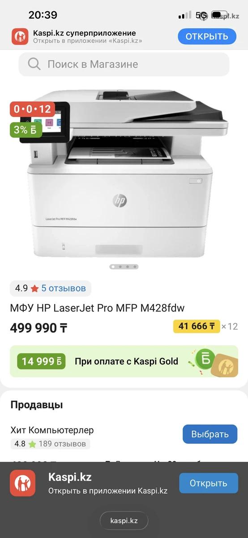Tap the Kaspi.kz app icon in top banner
The width and height of the screenshot is (248, 538).
(x=20, y=37)
